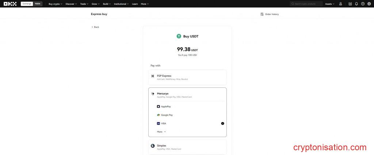Click the Simplex logo icon
This screenshot has width=374, height=155.
point(153,145)
